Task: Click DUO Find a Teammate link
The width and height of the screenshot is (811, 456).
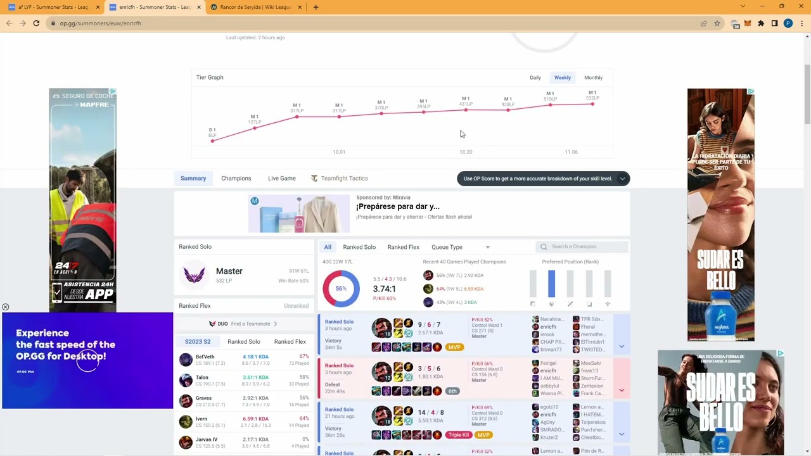Action: click(x=243, y=324)
